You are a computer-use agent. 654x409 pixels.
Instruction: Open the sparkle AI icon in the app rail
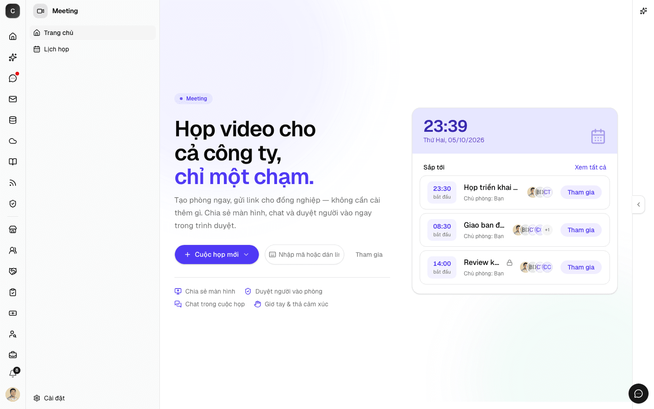tap(13, 57)
